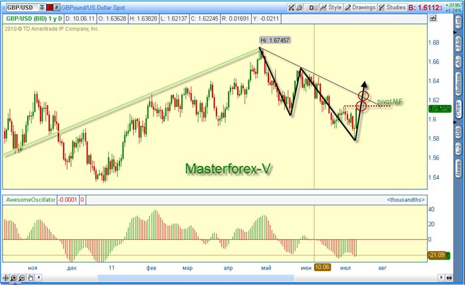This screenshot has width=465, height=285.
Task: Open the Style menu
Action: coord(331,7)
